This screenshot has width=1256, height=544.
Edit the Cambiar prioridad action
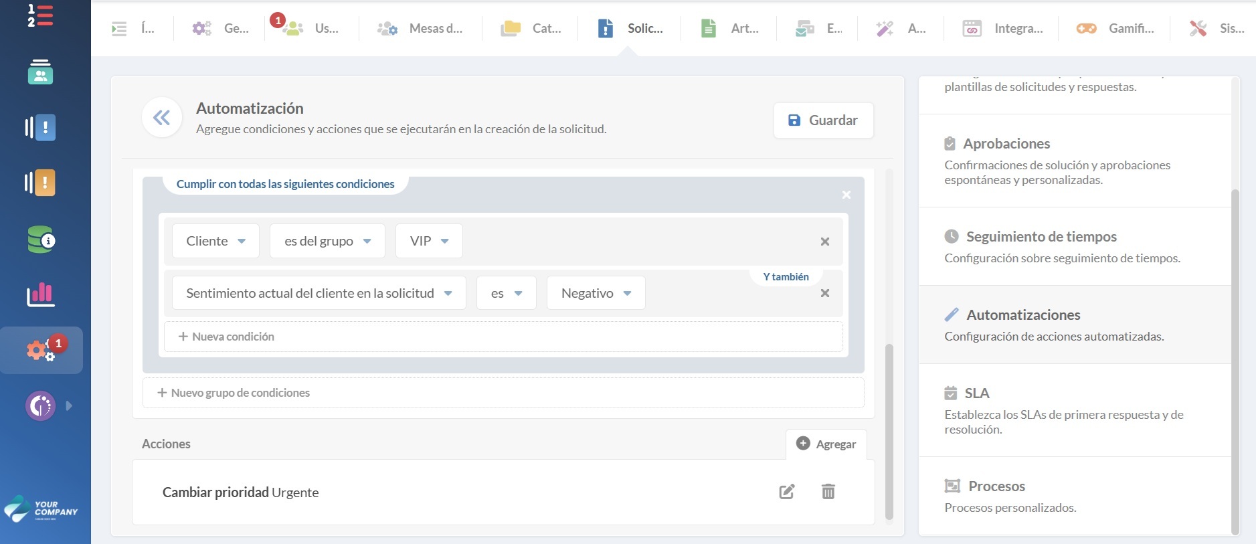click(787, 492)
